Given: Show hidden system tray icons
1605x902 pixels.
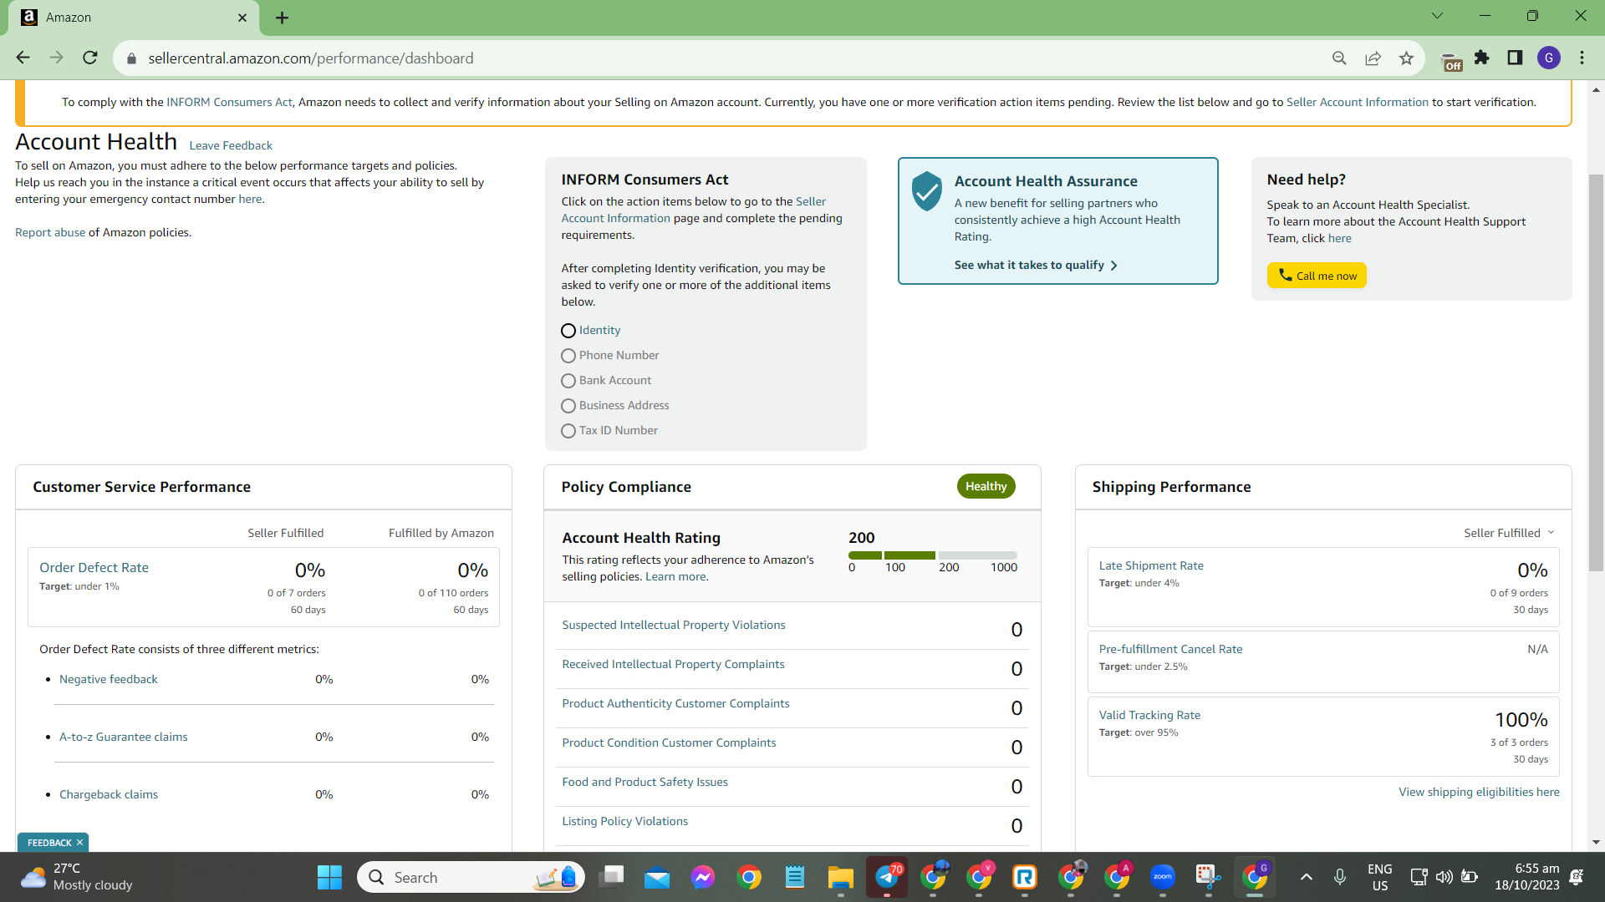Looking at the screenshot, I should tap(1307, 877).
